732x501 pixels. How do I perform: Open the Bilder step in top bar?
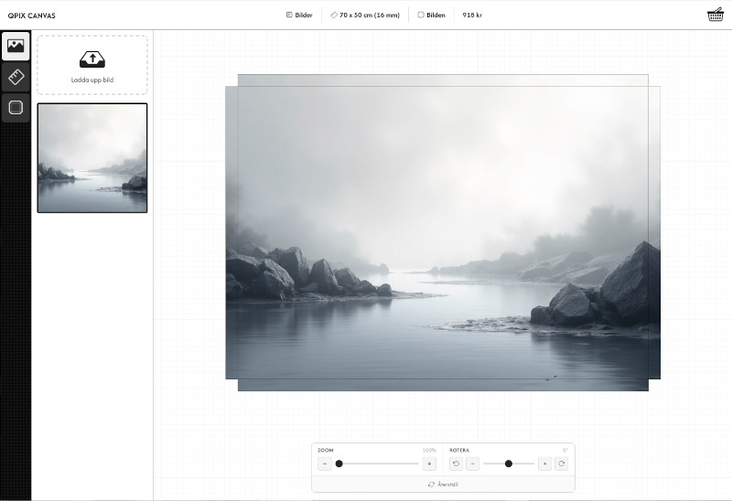point(299,15)
